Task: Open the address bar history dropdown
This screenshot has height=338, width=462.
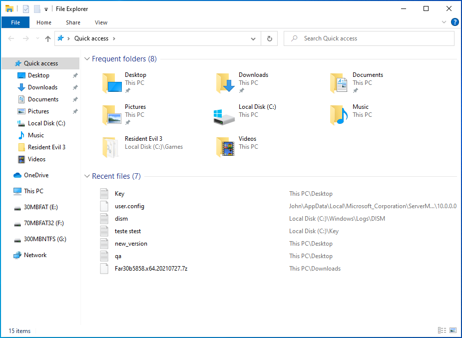Action: [x=254, y=38]
